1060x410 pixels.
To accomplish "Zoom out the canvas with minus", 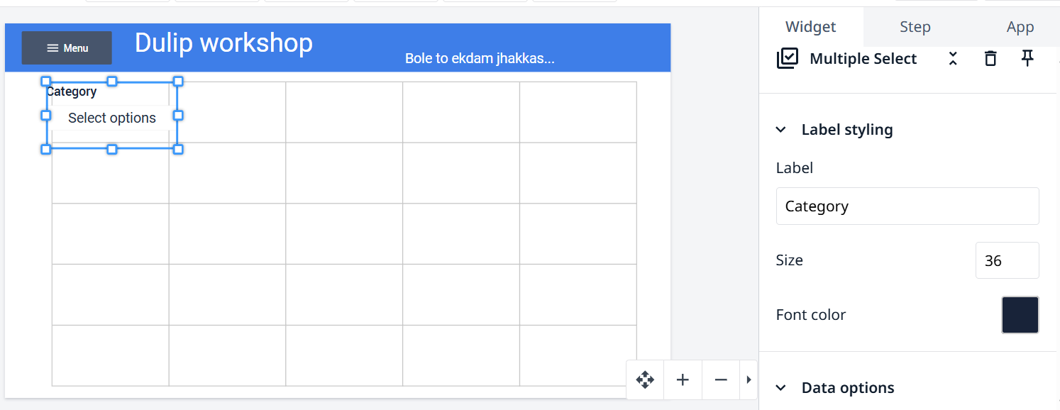I will [721, 379].
